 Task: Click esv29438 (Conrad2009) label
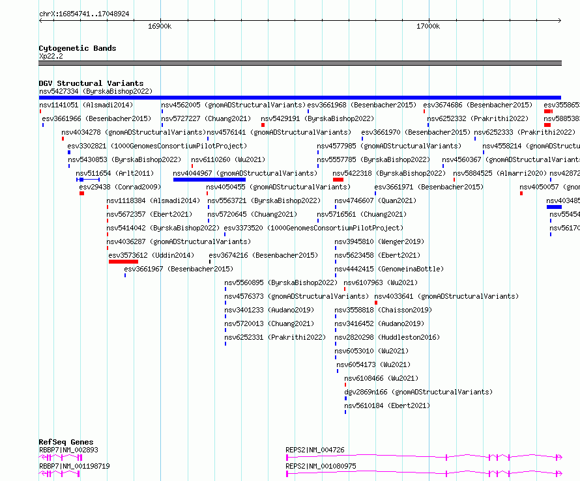point(120,187)
